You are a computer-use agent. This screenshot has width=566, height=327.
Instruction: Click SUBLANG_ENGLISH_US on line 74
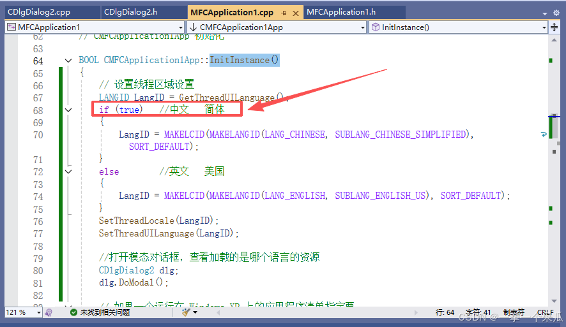point(381,196)
